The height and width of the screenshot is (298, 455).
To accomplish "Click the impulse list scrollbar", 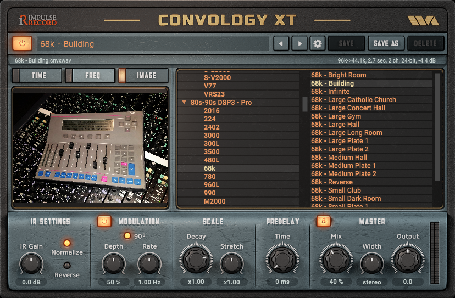I will coord(437,127).
